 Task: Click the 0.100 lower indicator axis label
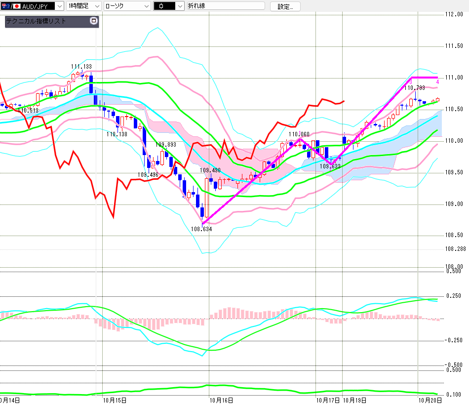tap(454, 395)
